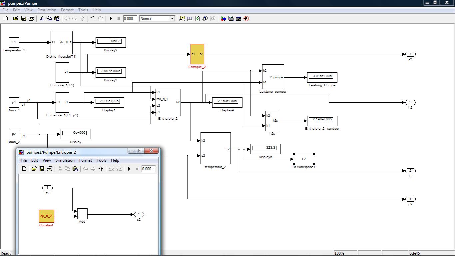Click Paste icon in Entropie_2 window toolbar
This screenshot has height=256, width=455.
point(75,169)
